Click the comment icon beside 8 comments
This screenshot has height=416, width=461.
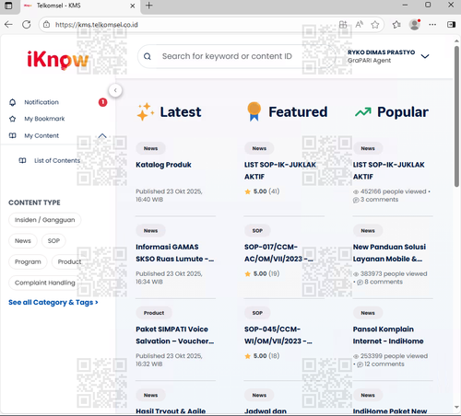click(360, 282)
